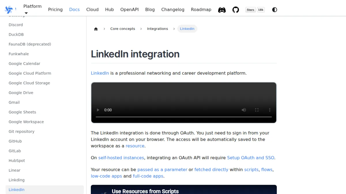Follow the 'full-code apps' link
Viewport: 346px width, 194px height.
click(x=148, y=176)
